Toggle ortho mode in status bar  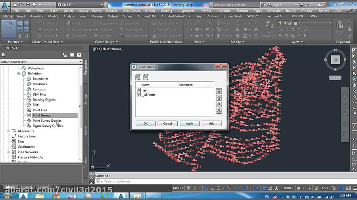pos(212,188)
